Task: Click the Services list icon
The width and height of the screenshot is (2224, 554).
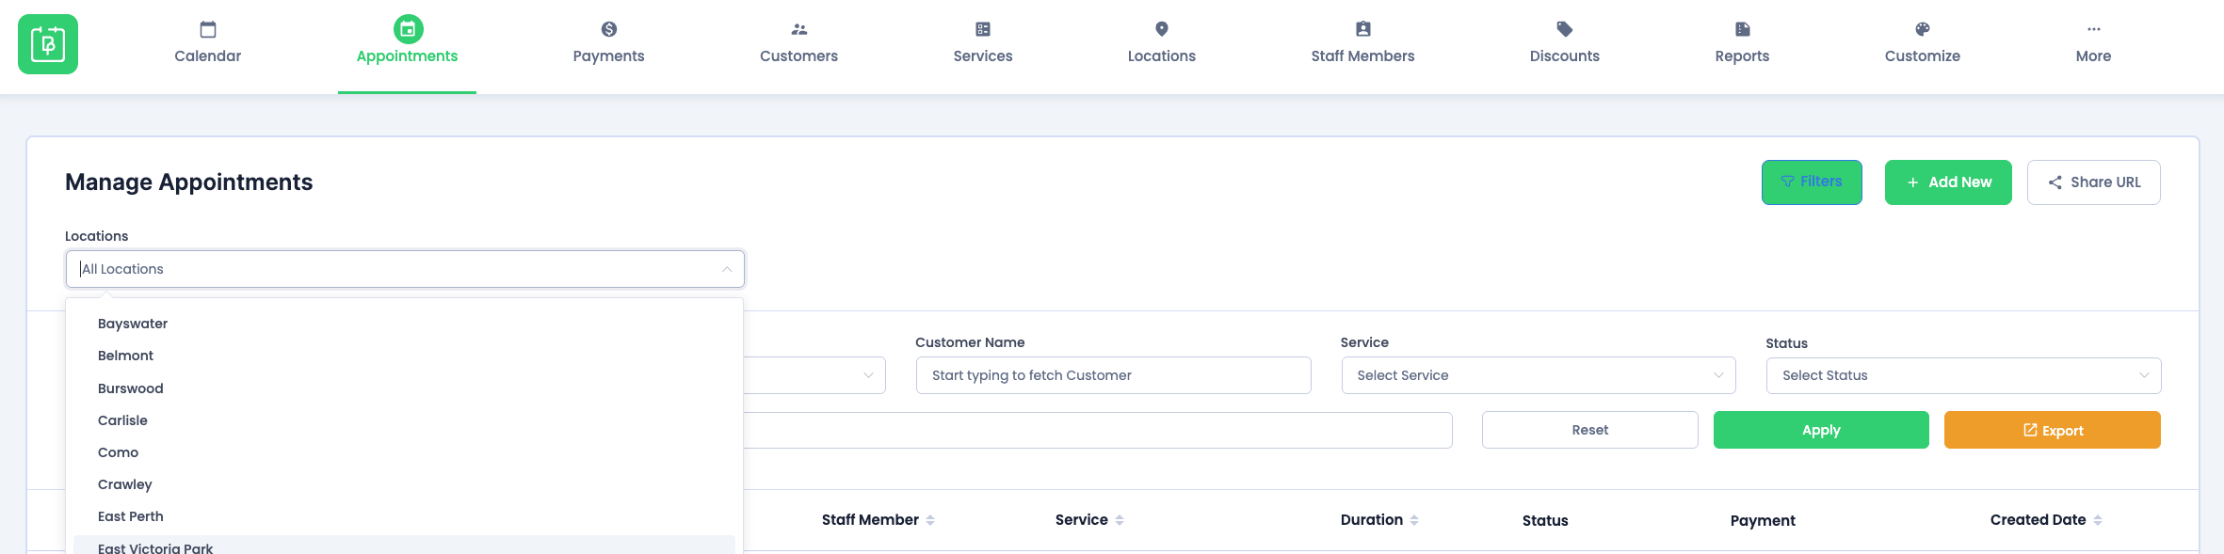Action: (983, 29)
